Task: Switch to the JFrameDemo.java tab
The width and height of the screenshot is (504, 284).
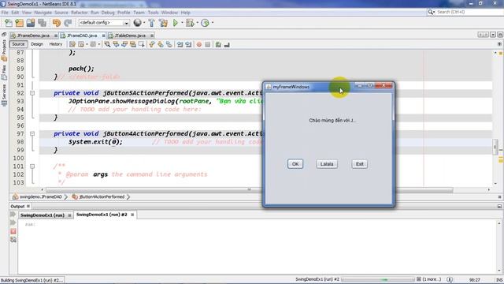Action: click(x=33, y=35)
